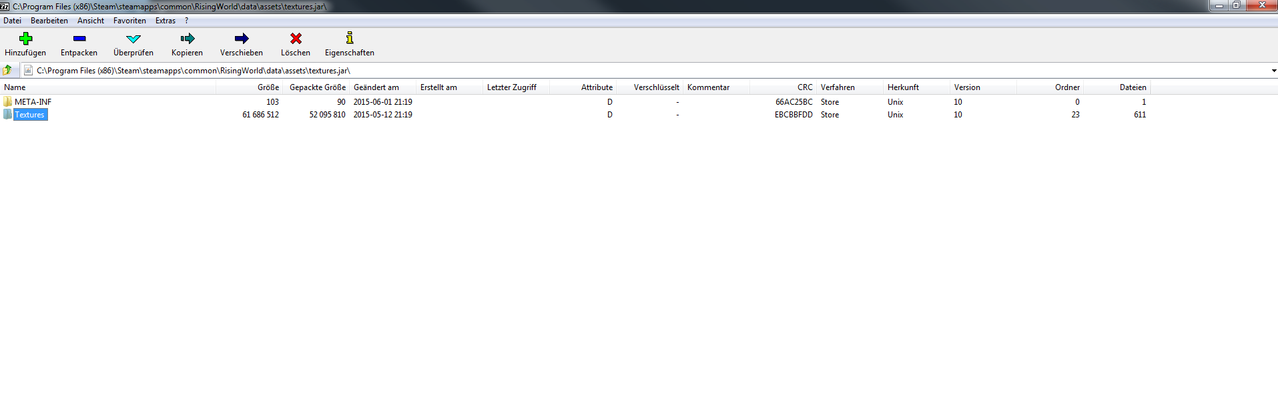
Task: Open Eigenschaften info icon
Action: click(x=349, y=39)
